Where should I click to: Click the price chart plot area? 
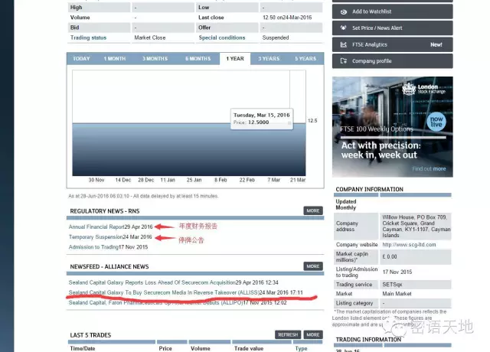189,123
